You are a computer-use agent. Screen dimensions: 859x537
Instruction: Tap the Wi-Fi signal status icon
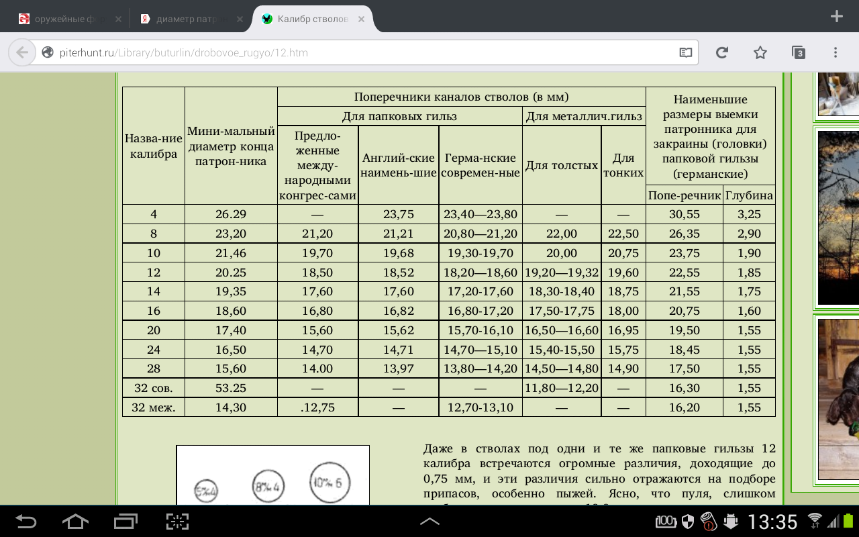[815, 521]
